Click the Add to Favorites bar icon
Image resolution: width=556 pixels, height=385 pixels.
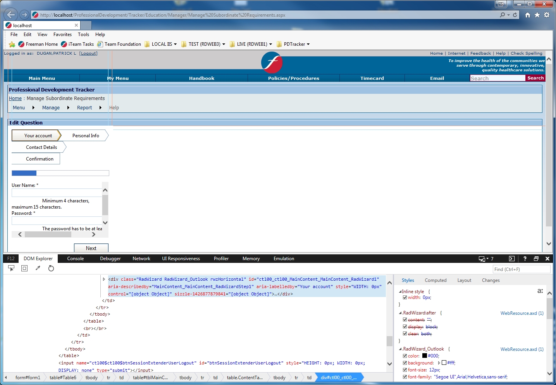point(12,44)
